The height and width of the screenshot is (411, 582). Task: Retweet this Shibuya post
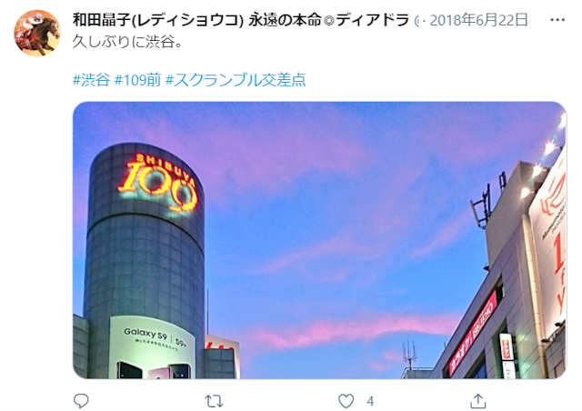tap(214, 401)
